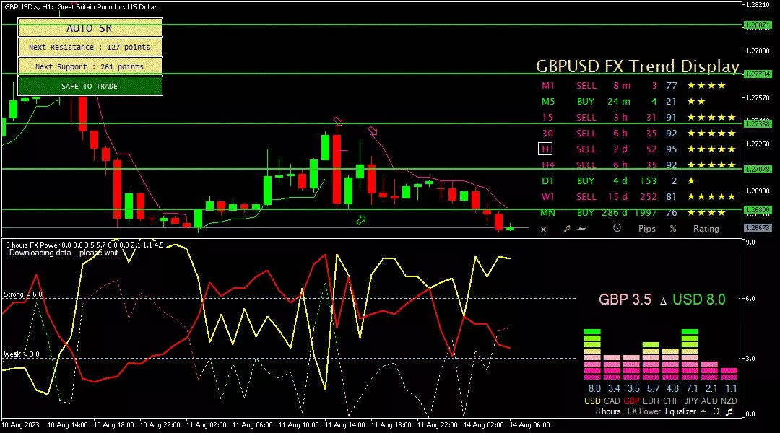Select EUR currency in FX Power
780x433 pixels.
651,401
